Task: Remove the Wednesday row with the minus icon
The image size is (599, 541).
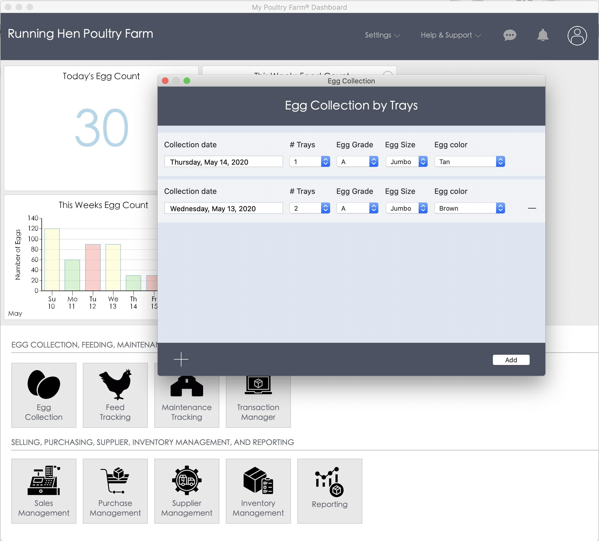Action: (532, 208)
